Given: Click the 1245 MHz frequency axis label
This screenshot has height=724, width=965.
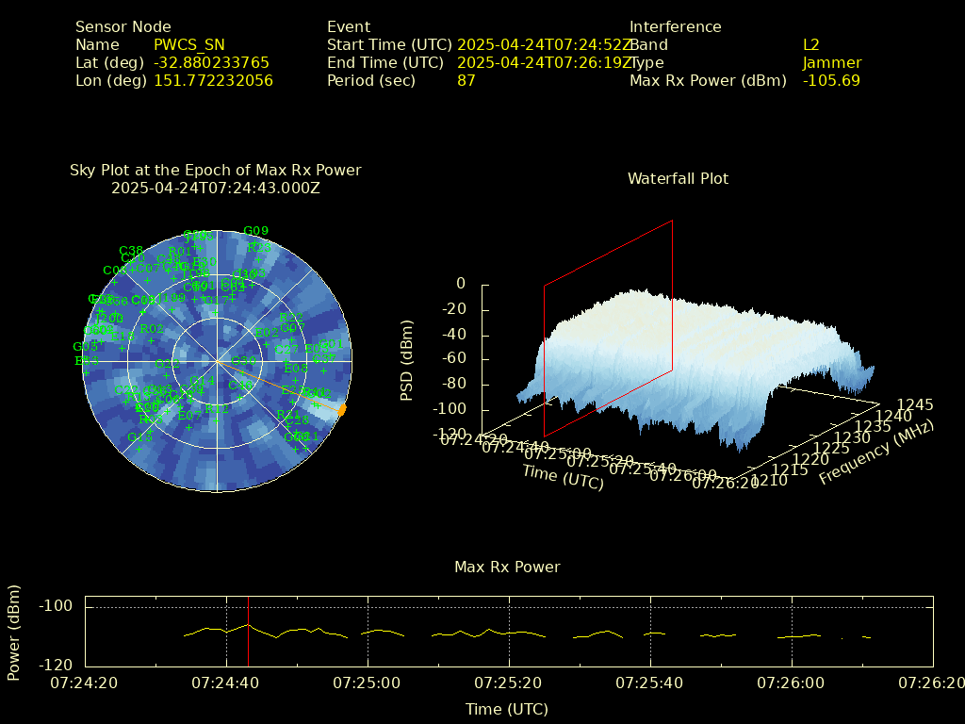Looking at the screenshot, I should [x=915, y=404].
